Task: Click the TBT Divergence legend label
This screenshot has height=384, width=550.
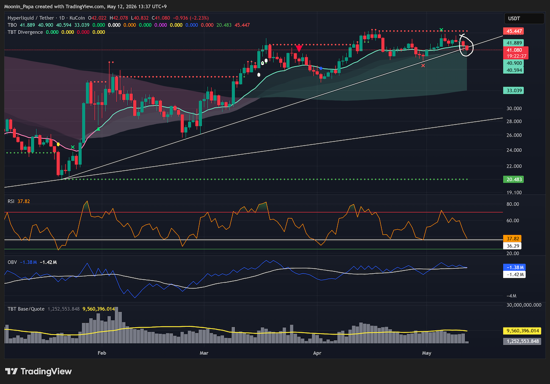Action: pyautogui.click(x=25, y=32)
